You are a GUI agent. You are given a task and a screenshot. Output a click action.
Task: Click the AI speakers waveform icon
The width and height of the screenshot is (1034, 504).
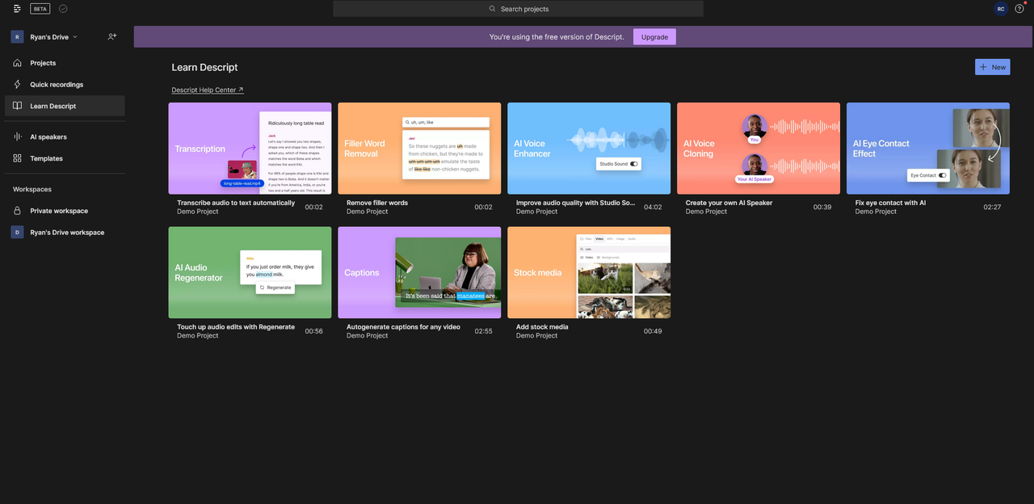(17, 137)
